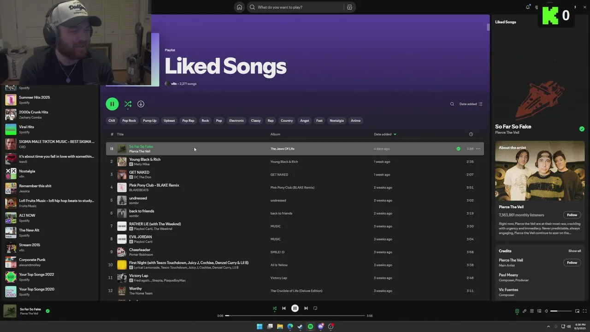590x332 pixels.
Task: Click Spotify icon in Windows taskbar
Action: (x=310, y=326)
